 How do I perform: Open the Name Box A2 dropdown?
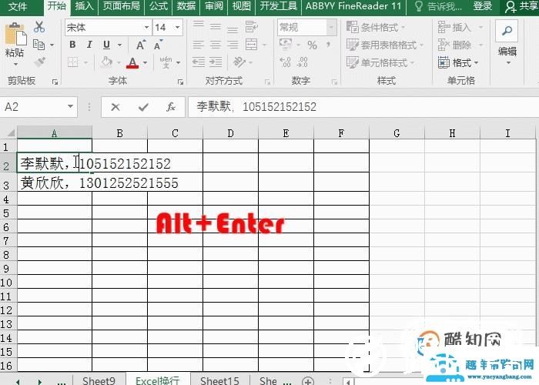[71, 106]
